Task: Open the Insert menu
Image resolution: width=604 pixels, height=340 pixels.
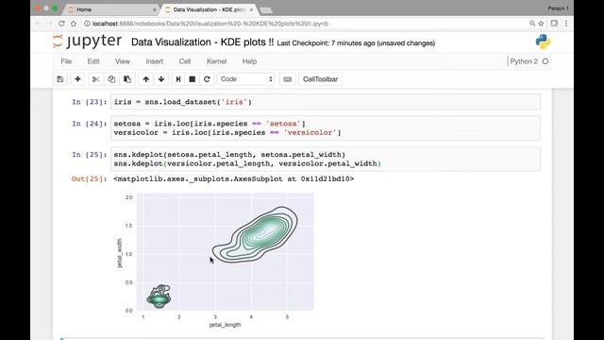Action: click(154, 61)
